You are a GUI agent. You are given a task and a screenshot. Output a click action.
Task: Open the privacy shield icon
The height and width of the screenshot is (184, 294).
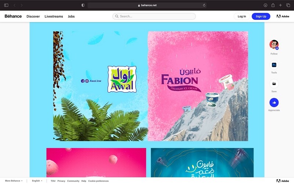pyautogui.click(x=83, y=5)
